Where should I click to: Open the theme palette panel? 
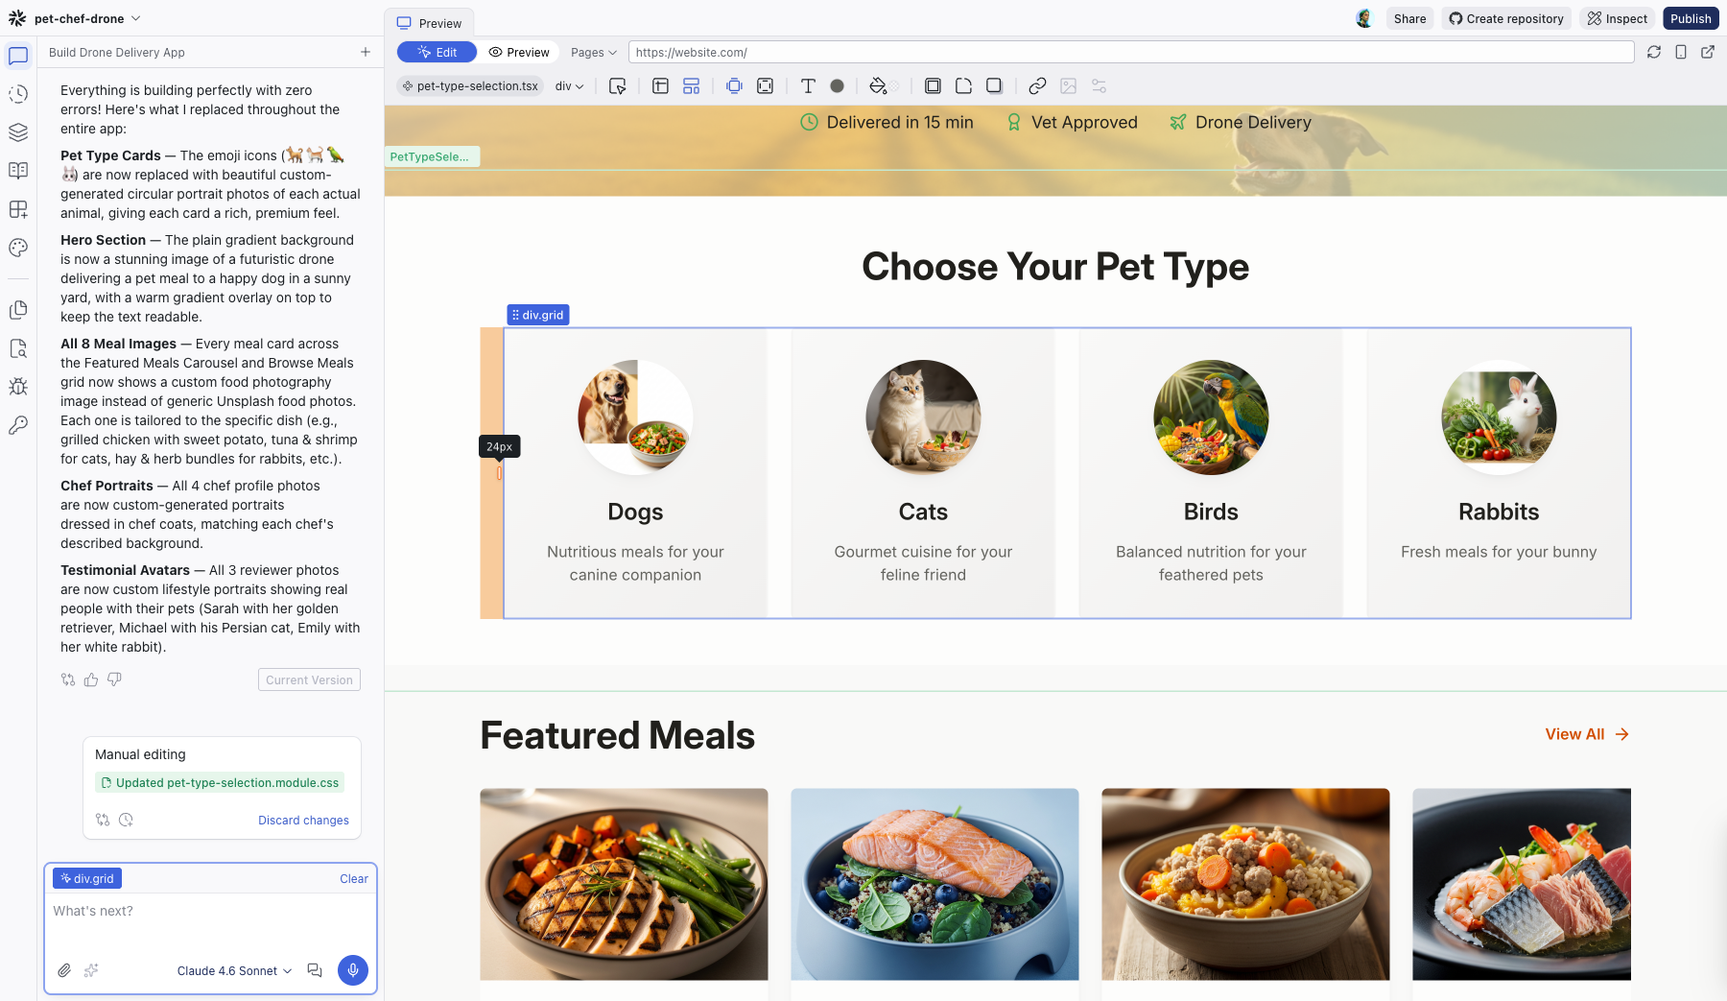pos(17,248)
